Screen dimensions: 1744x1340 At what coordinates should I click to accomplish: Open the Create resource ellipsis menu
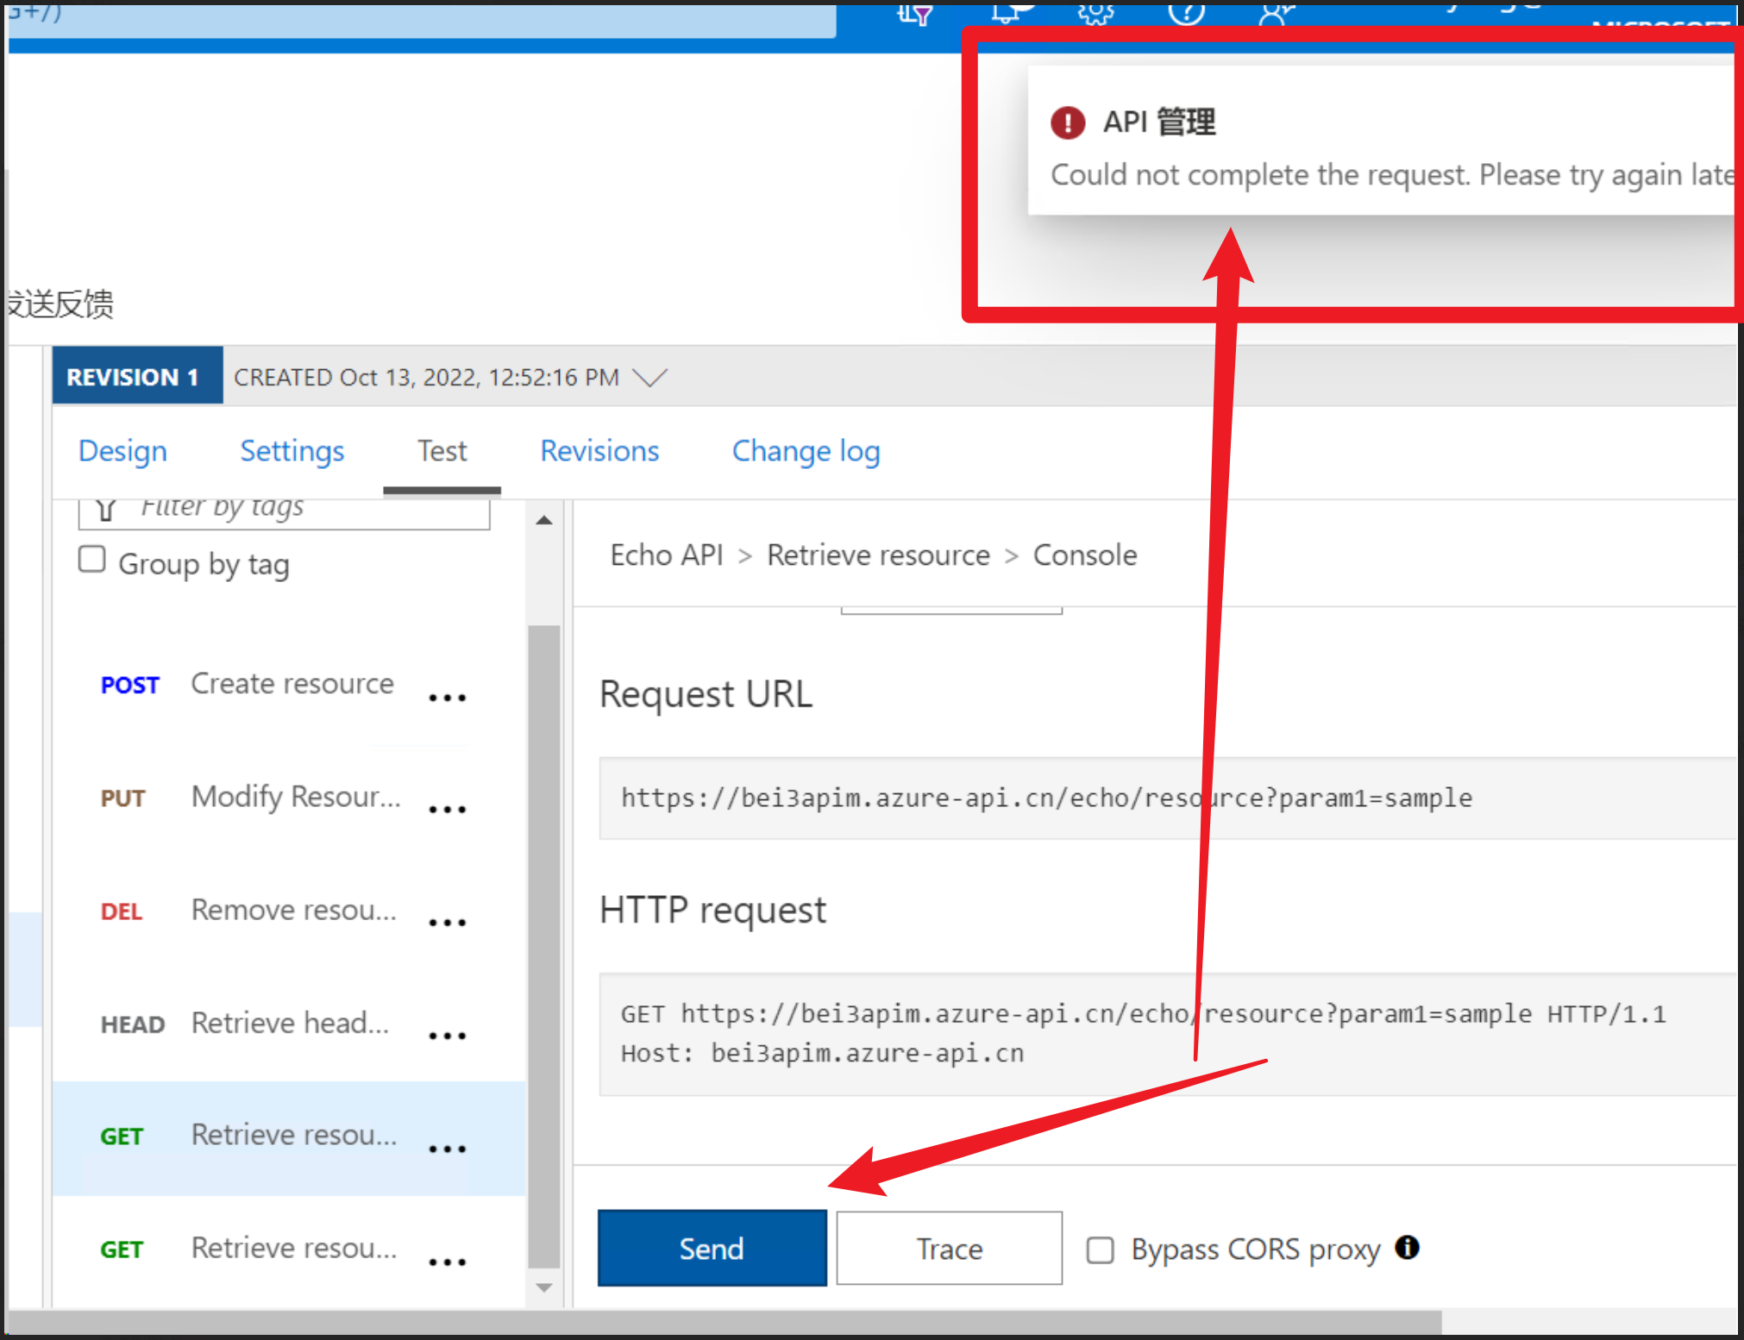click(x=447, y=697)
